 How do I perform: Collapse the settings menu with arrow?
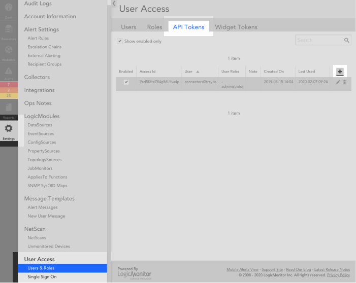pos(114,4)
